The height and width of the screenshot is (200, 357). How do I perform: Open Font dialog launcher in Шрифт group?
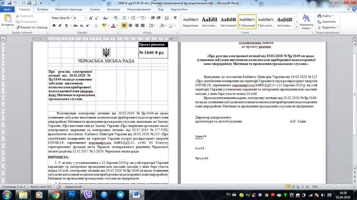click(x=118, y=33)
